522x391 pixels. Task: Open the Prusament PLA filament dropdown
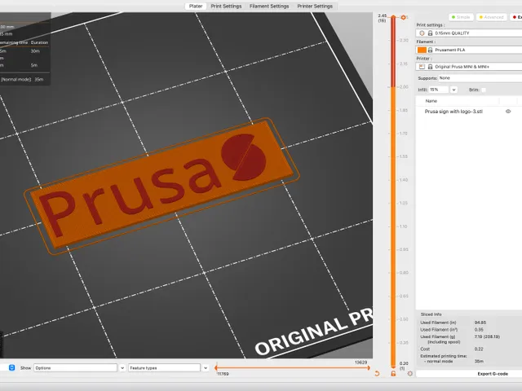(x=469, y=50)
